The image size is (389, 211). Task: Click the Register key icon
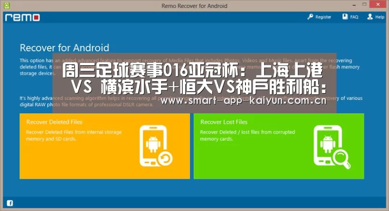coord(310,17)
